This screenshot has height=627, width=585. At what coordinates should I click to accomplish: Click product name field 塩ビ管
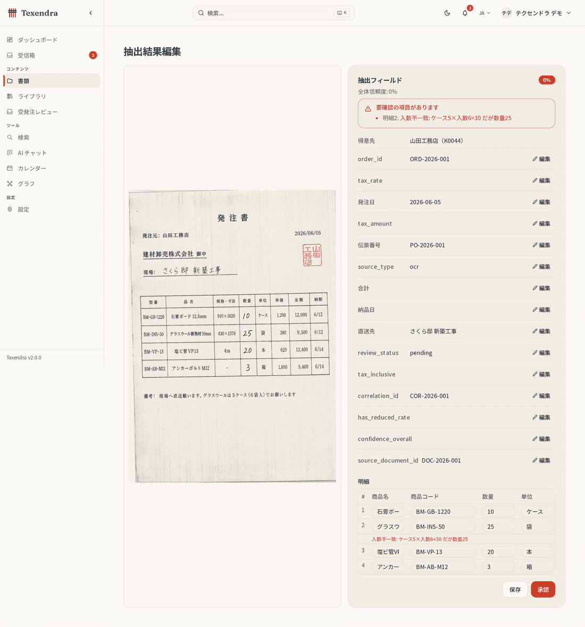point(388,552)
